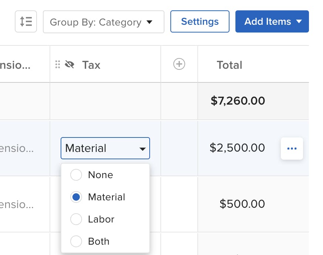Viewport: 323px width, 255px height.
Task: Open the Group By: Category dropdown
Action: [103, 22]
